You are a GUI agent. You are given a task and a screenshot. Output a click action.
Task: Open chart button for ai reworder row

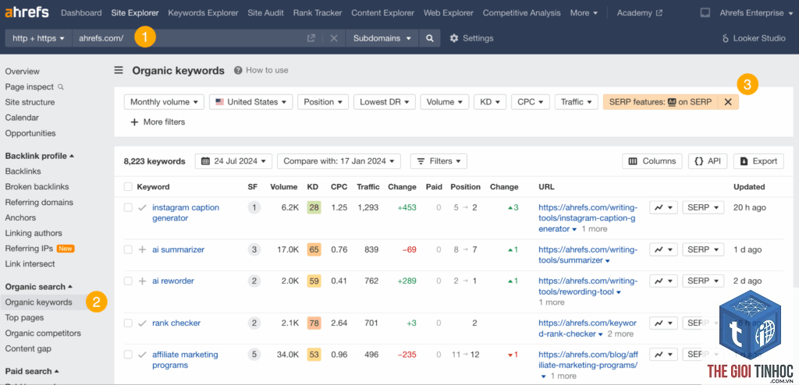tap(663, 281)
